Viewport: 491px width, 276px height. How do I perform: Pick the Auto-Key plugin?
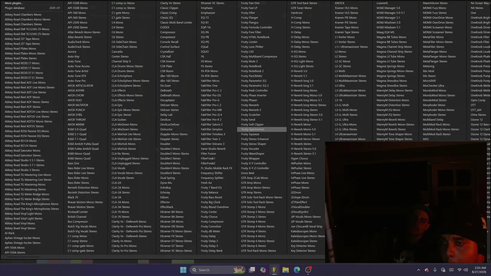pos(74,56)
